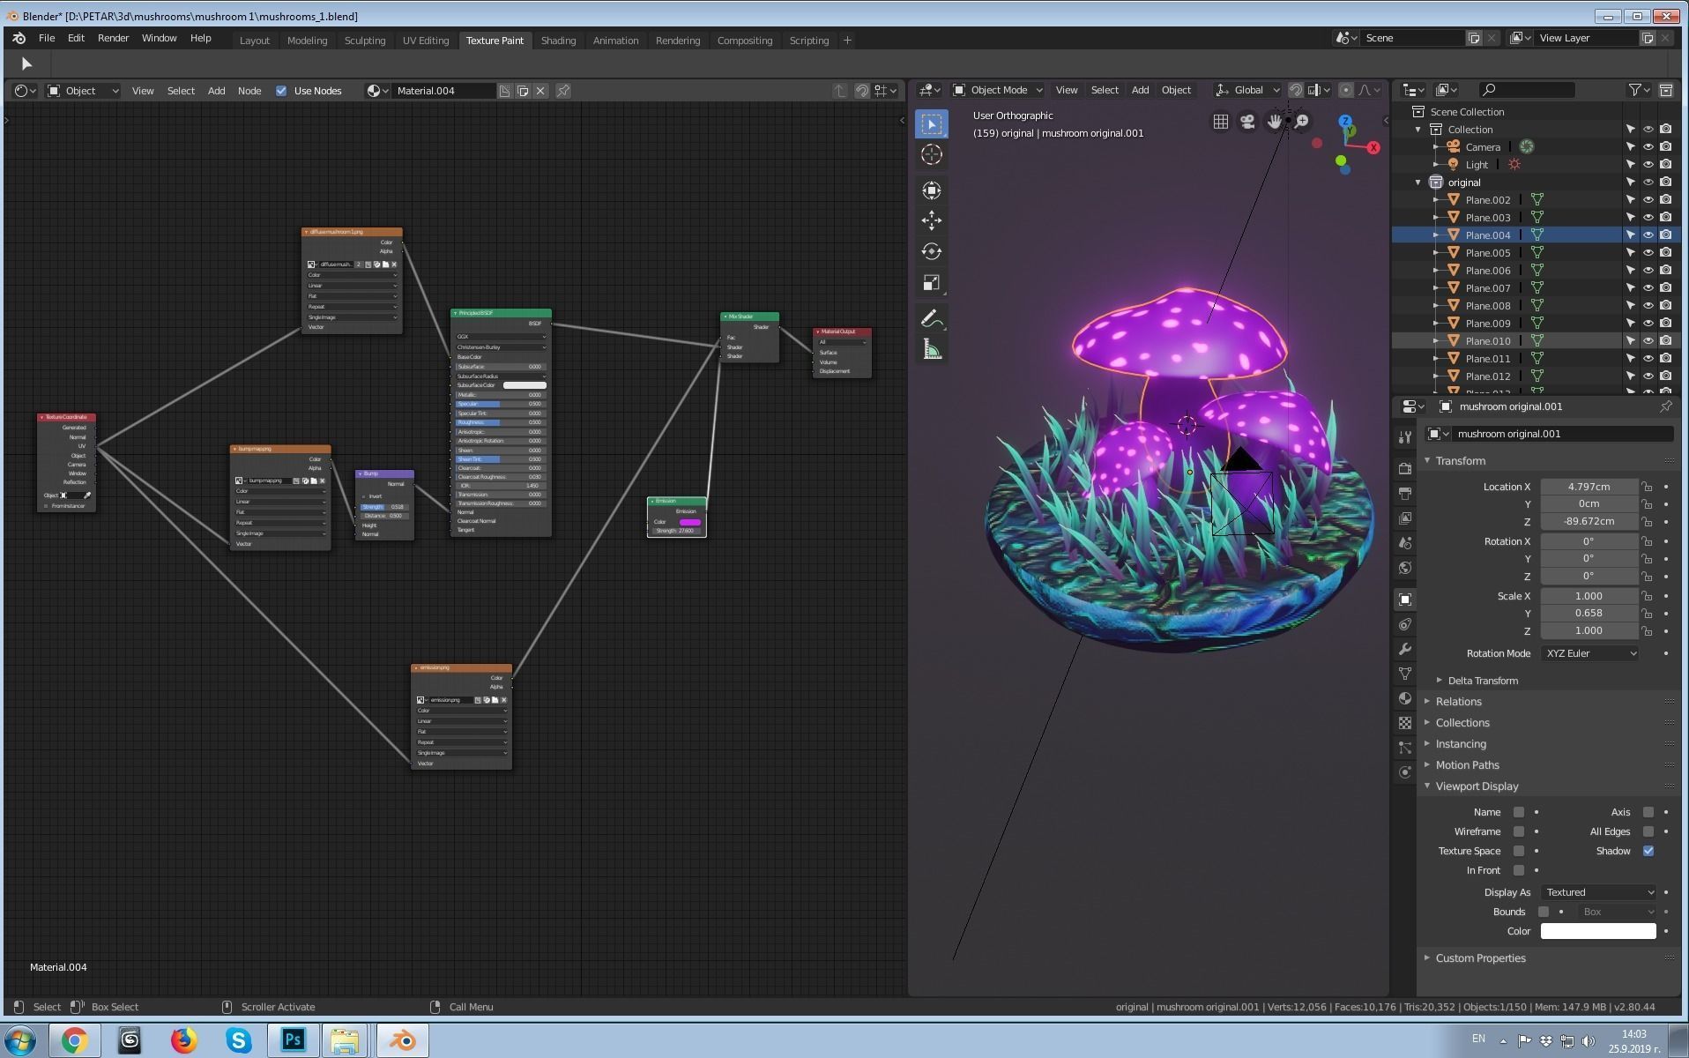Open the World properties tab icon

pos(1405,568)
